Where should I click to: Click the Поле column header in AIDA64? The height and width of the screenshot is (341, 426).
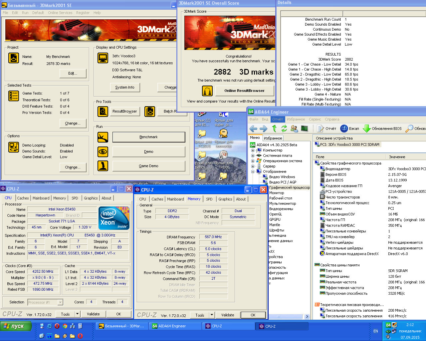[x=349, y=157]
